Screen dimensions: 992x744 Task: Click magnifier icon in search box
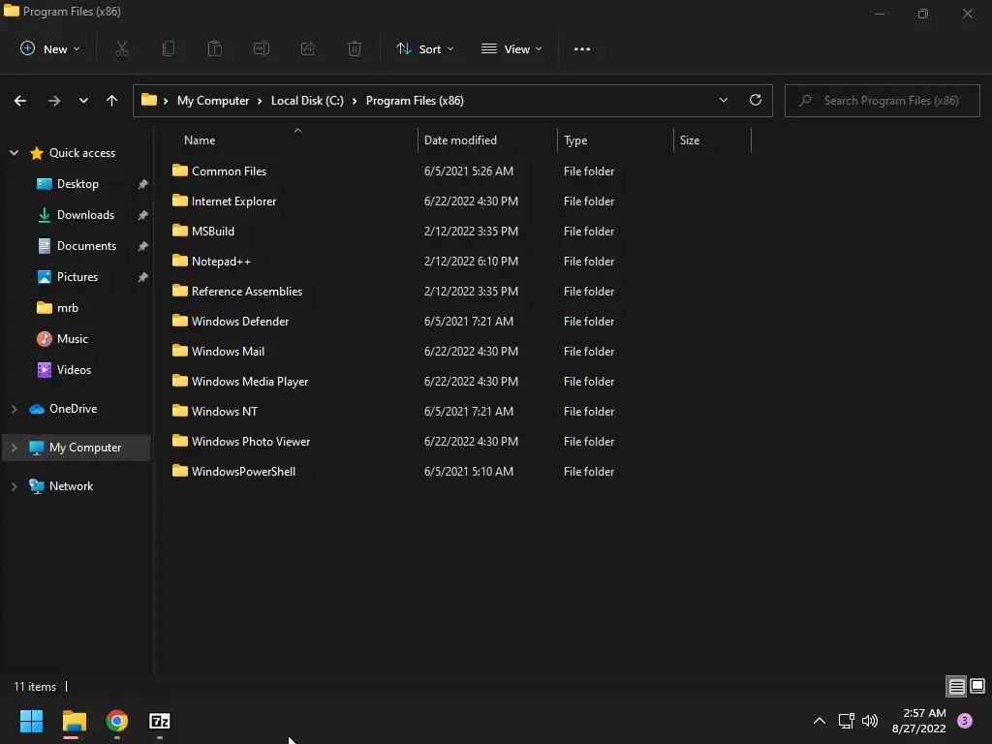[805, 101]
